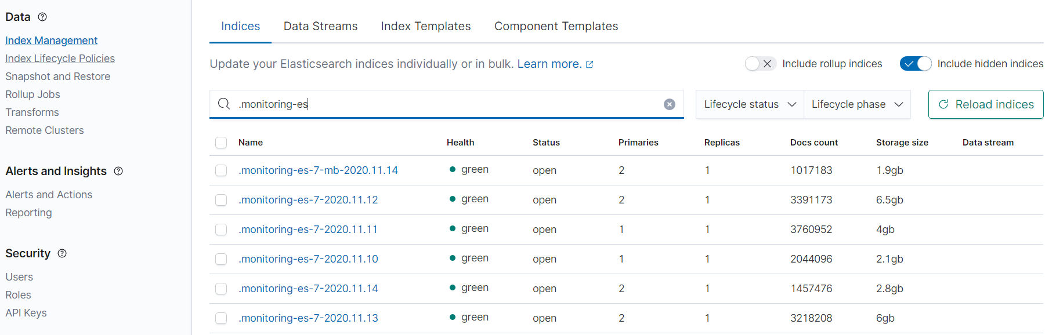
Task: Open the Lifecycle status dropdown
Action: point(749,104)
